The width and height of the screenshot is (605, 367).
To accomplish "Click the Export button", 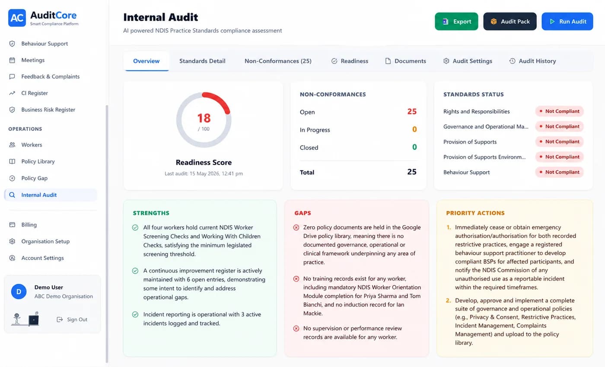I will pyautogui.click(x=456, y=22).
